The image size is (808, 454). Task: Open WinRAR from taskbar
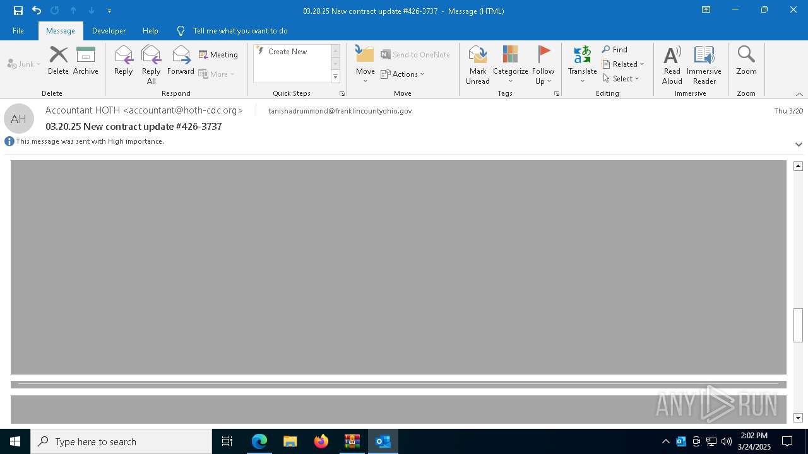[352, 441]
